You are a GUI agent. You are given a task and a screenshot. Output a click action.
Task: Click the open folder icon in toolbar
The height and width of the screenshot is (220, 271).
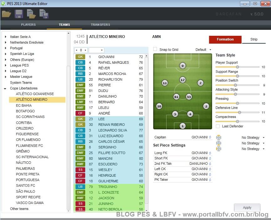click(x=6, y=14)
